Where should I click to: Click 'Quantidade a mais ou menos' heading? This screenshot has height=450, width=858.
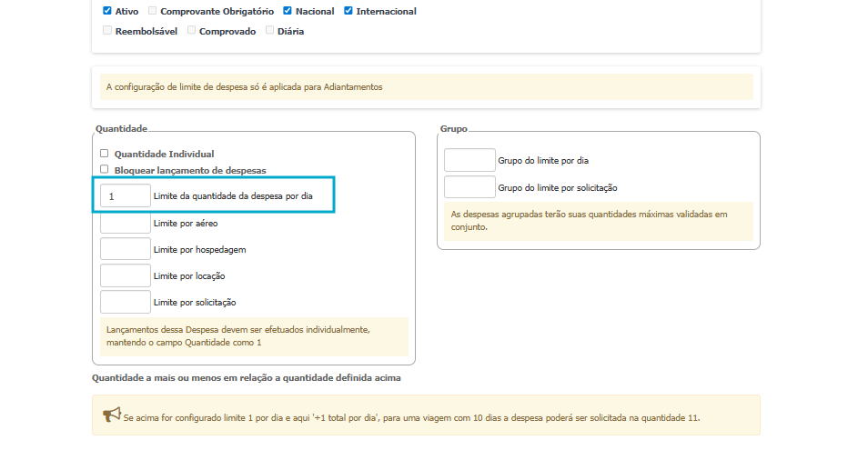pyautogui.click(x=247, y=378)
